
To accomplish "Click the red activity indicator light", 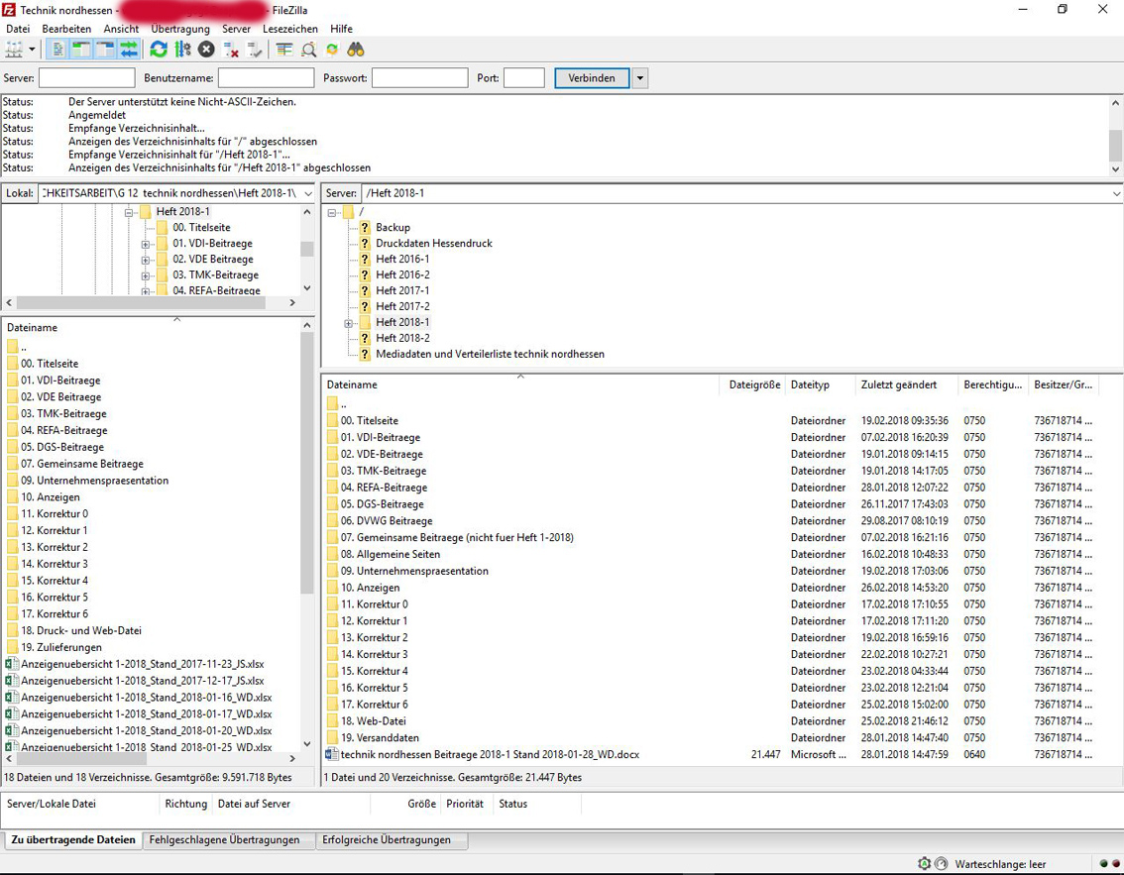I will pos(1115,864).
